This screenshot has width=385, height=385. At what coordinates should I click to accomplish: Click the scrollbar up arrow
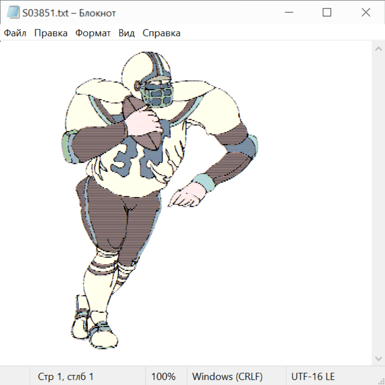pyautogui.click(x=378, y=49)
